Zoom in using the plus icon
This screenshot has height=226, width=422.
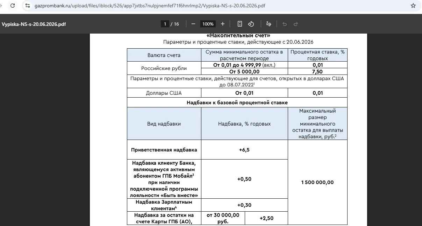(223, 24)
